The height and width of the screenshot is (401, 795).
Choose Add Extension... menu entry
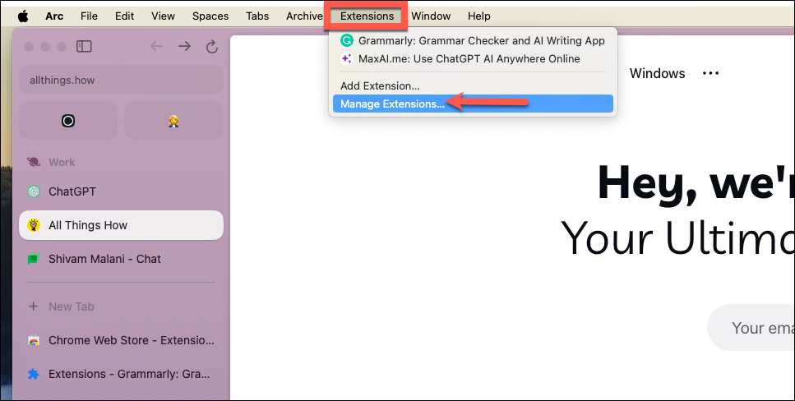point(473,85)
